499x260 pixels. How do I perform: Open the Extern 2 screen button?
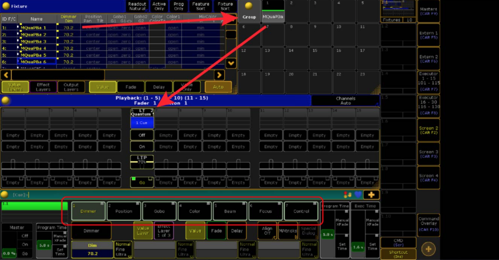tap(428, 59)
